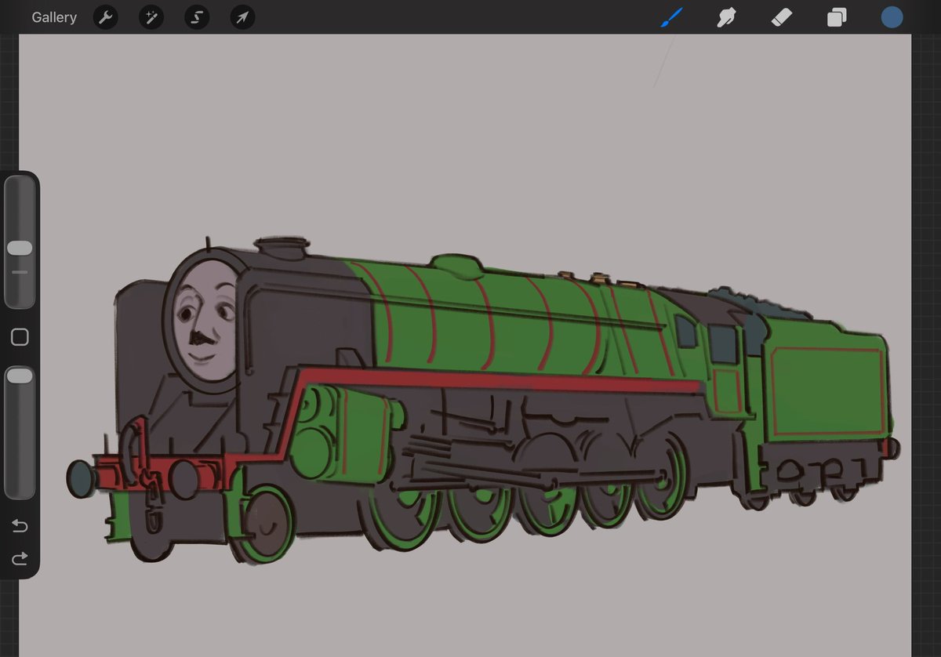The image size is (941, 657).
Task: Select the Selection tool
Action: coord(196,16)
